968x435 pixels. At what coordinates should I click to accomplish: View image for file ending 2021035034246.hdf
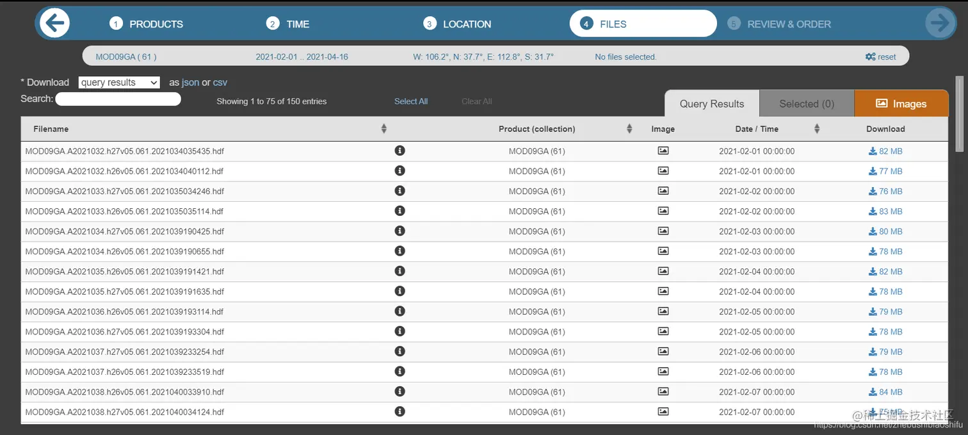663,191
